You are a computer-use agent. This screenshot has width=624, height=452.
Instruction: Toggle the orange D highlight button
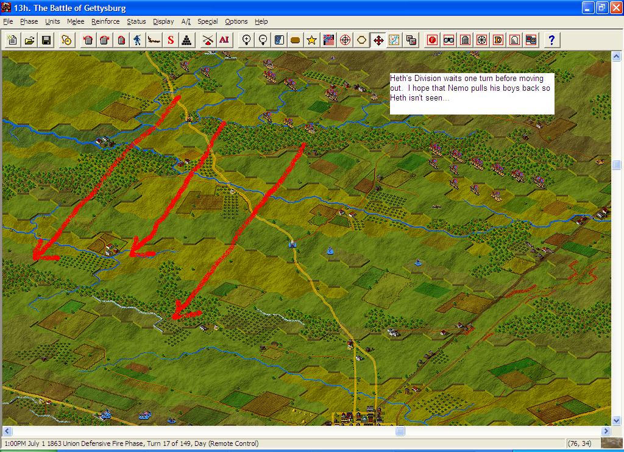(x=498, y=40)
